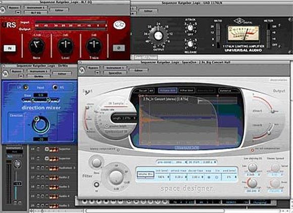Screen dimensions: 293x213
Task: Select track 16 Audioinst 3 in the track list
Action: [53, 168]
